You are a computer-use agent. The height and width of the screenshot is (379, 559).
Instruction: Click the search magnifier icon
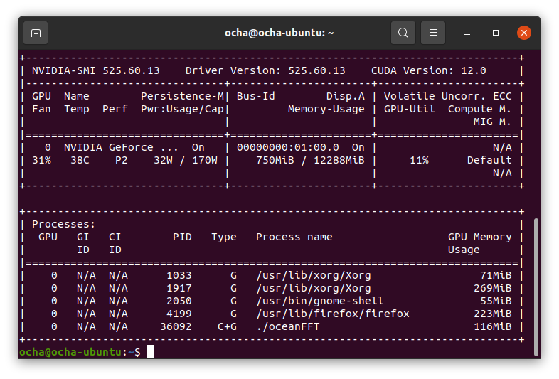[x=403, y=33]
